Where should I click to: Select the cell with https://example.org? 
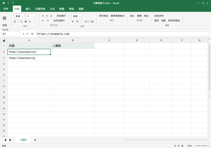point(29,58)
